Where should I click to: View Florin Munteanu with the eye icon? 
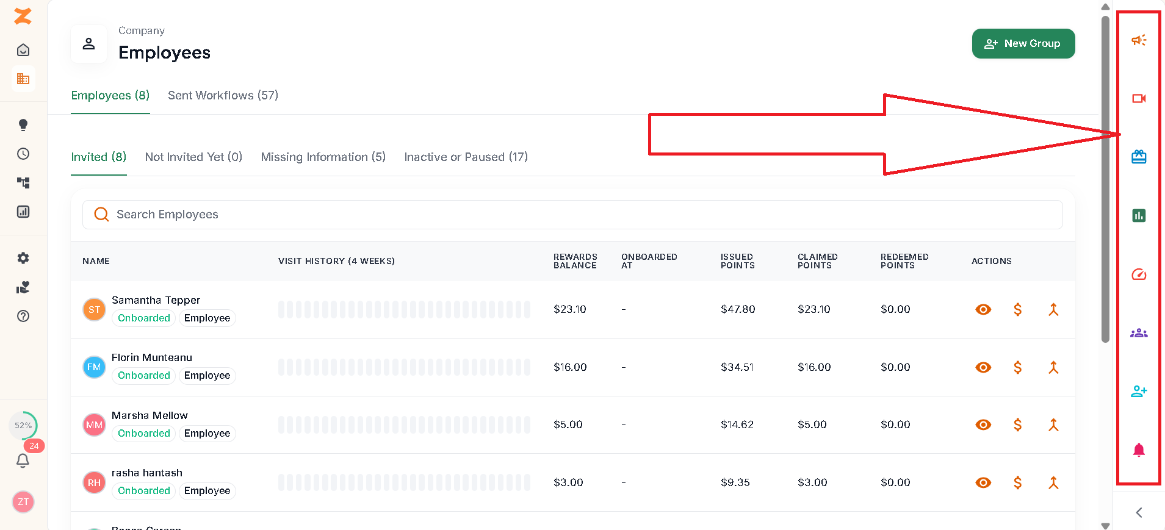click(x=983, y=367)
